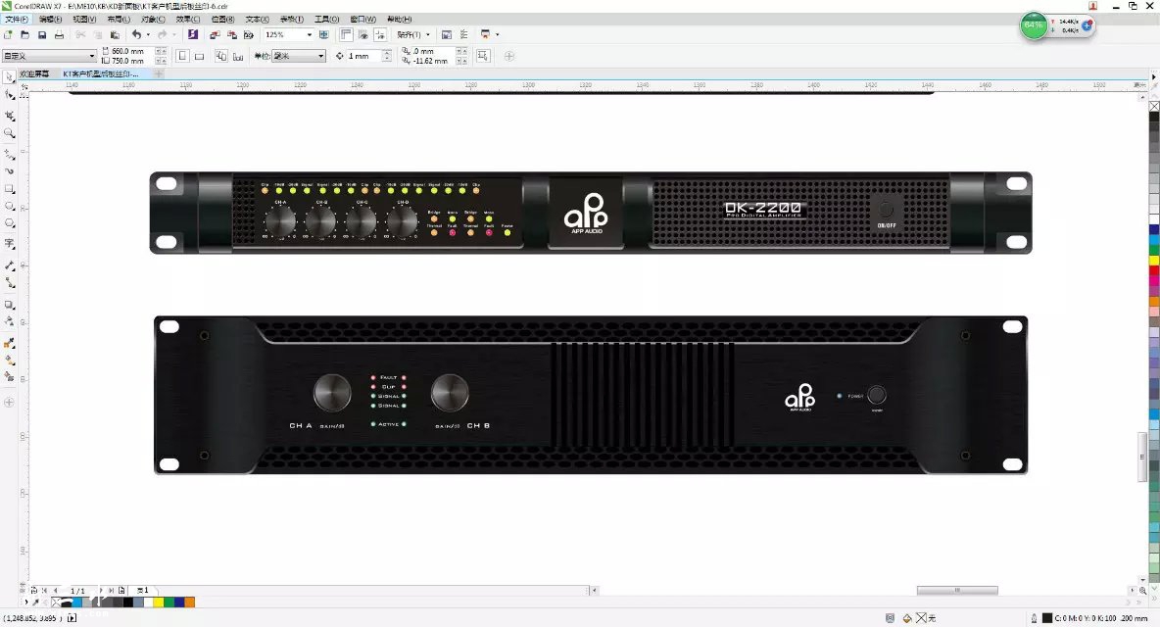Toggle Current page layout button
The width and height of the screenshot is (1160, 627).
tap(237, 56)
